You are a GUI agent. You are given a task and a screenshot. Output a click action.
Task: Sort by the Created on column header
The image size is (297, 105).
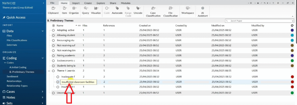coord(145,26)
